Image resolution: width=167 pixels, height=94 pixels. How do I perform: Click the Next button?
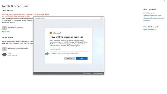(82, 58)
